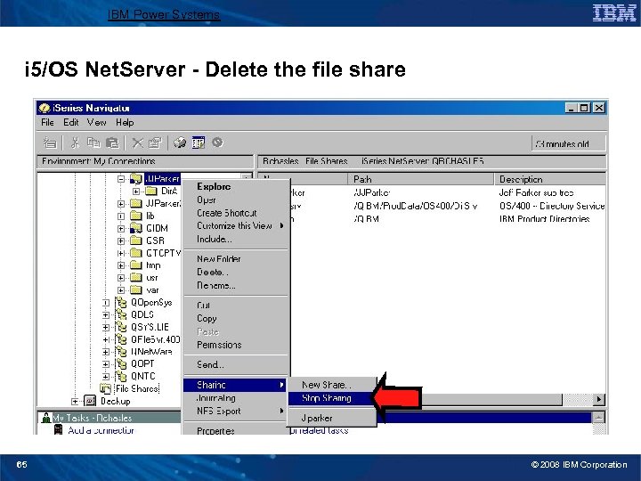The height and width of the screenshot is (481, 641).
Task: Expand the QDLS file system node
Action: coord(105,315)
